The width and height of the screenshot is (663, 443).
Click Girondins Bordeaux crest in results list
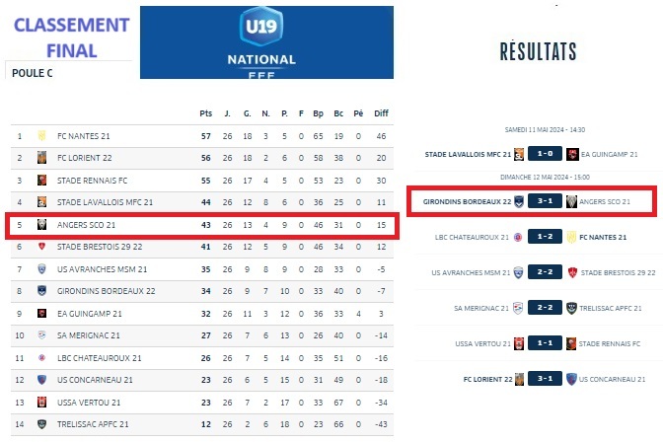pos(520,201)
